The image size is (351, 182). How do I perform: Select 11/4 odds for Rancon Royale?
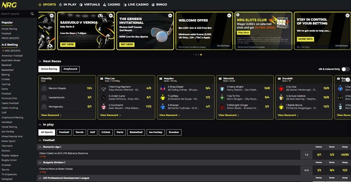89,88
